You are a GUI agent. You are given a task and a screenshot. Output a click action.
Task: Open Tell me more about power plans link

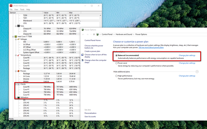[151, 48]
